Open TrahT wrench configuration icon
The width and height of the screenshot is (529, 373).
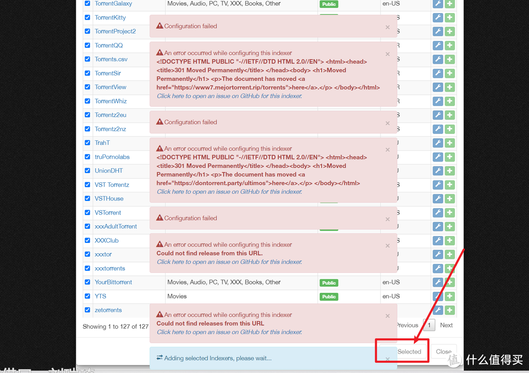437,143
